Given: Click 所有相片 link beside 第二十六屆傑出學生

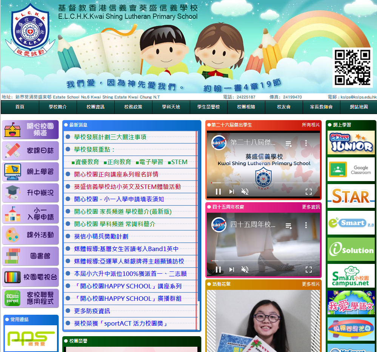Looking at the screenshot, I should (x=311, y=125).
